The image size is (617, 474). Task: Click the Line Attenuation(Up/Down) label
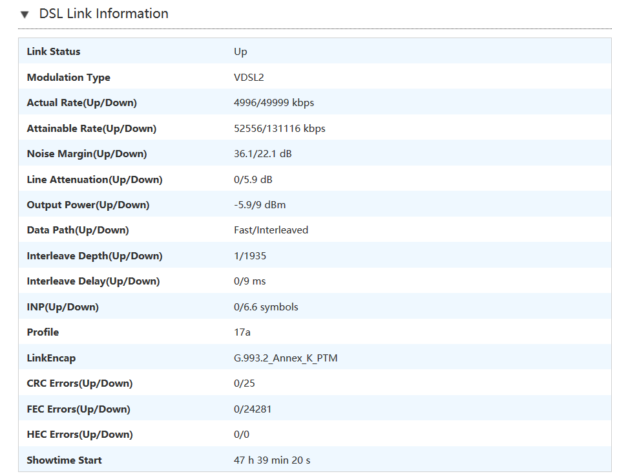click(x=94, y=180)
